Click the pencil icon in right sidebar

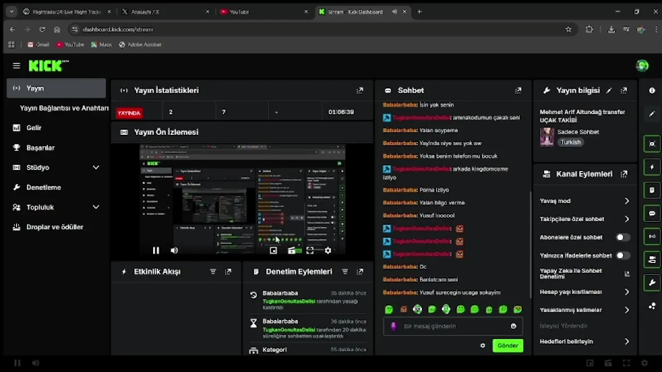[x=652, y=114]
